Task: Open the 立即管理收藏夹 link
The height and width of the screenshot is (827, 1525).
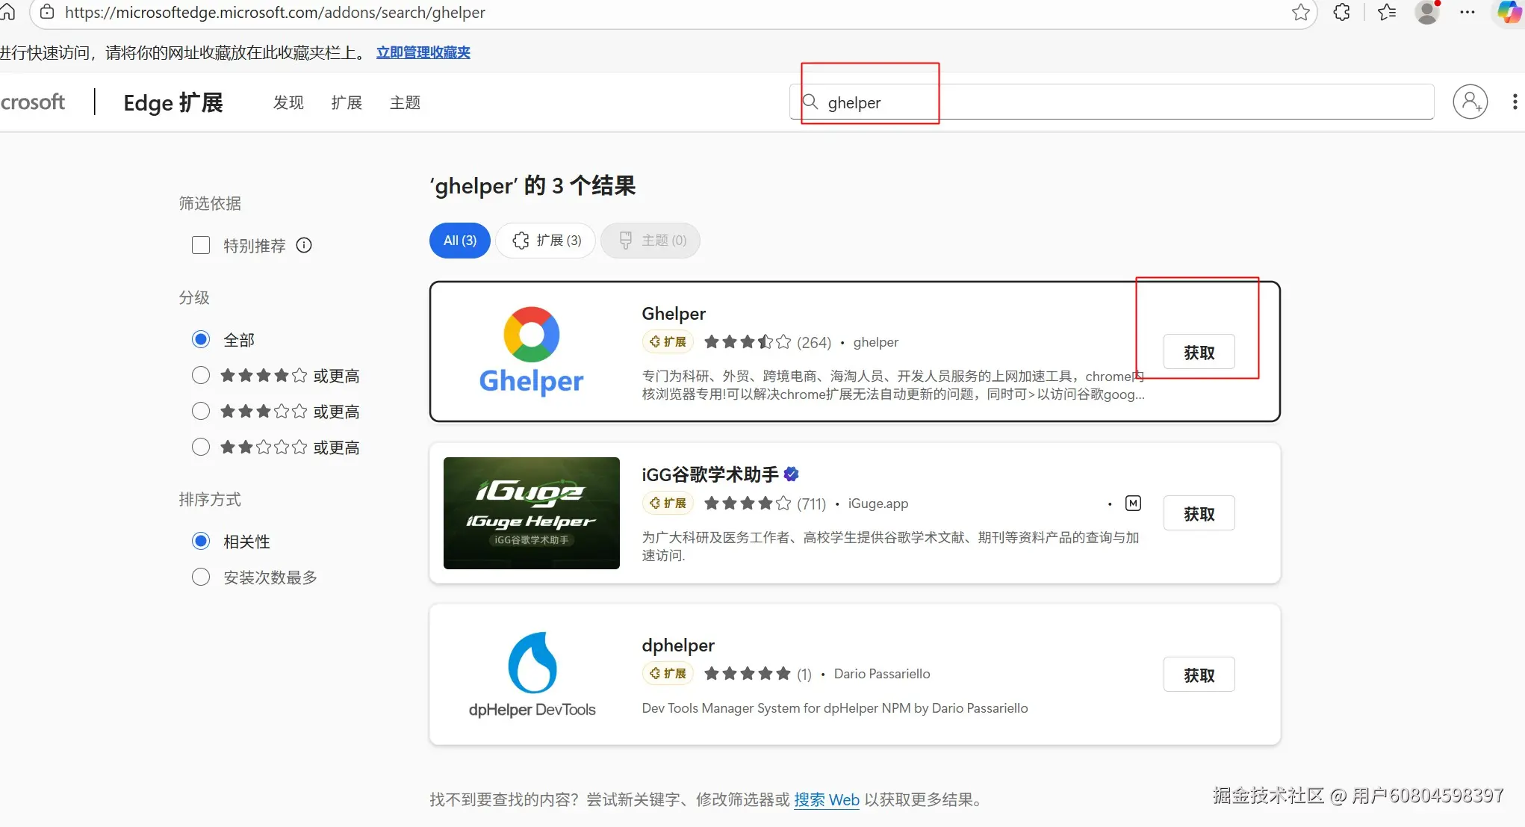Action: (423, 52)
